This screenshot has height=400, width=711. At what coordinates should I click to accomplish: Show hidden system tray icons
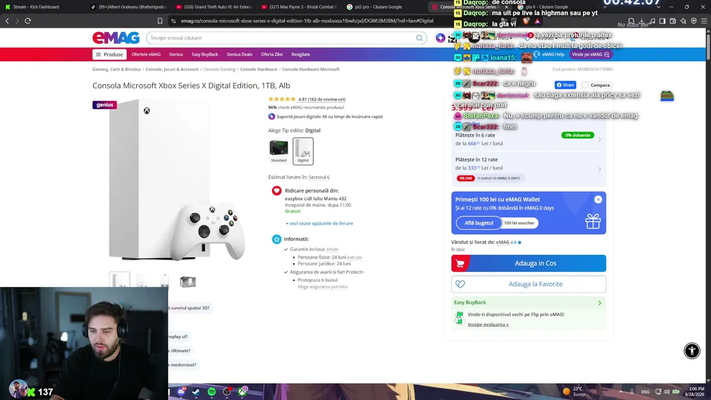point(621,392)
